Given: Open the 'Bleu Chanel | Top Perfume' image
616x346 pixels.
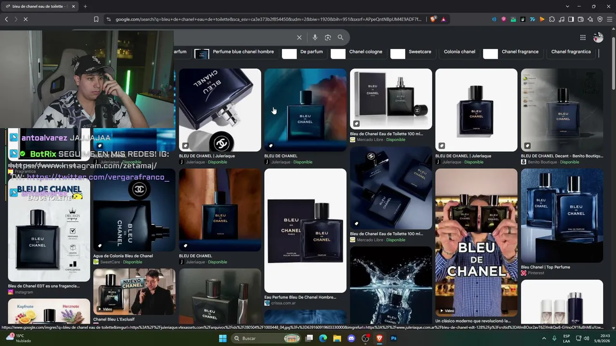Looking at the screenshot, I should (562, 215).
